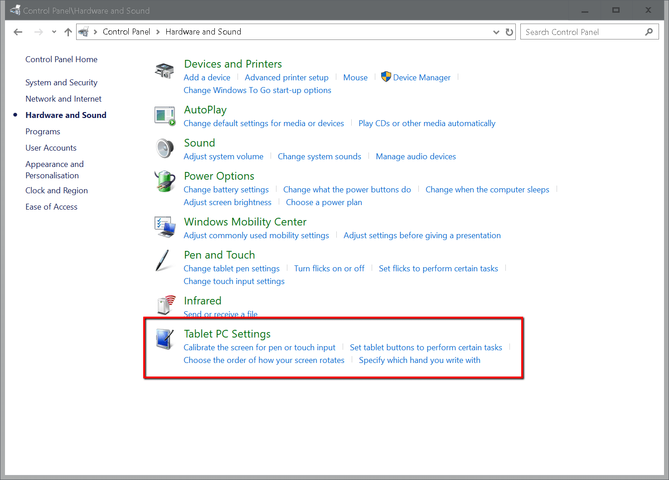Go to System and Security
The image size is (669, 480).
[x=61, y=83]
